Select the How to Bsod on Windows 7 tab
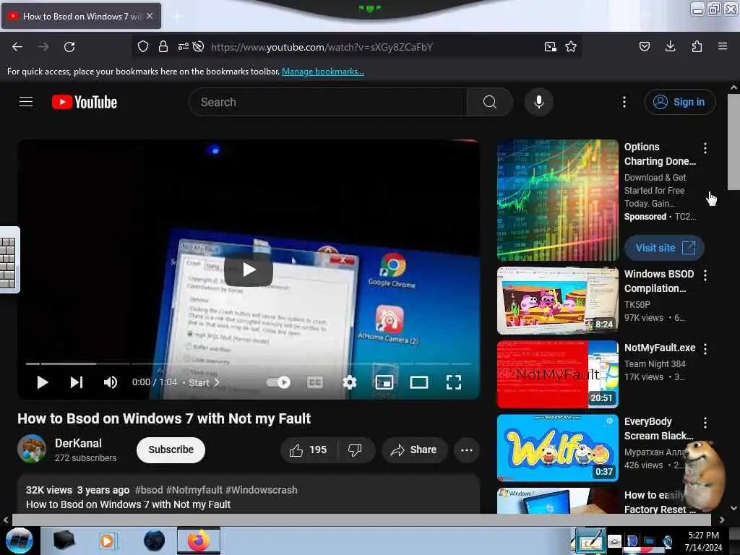This screenshot has width=740, height=555. (81, 16)
